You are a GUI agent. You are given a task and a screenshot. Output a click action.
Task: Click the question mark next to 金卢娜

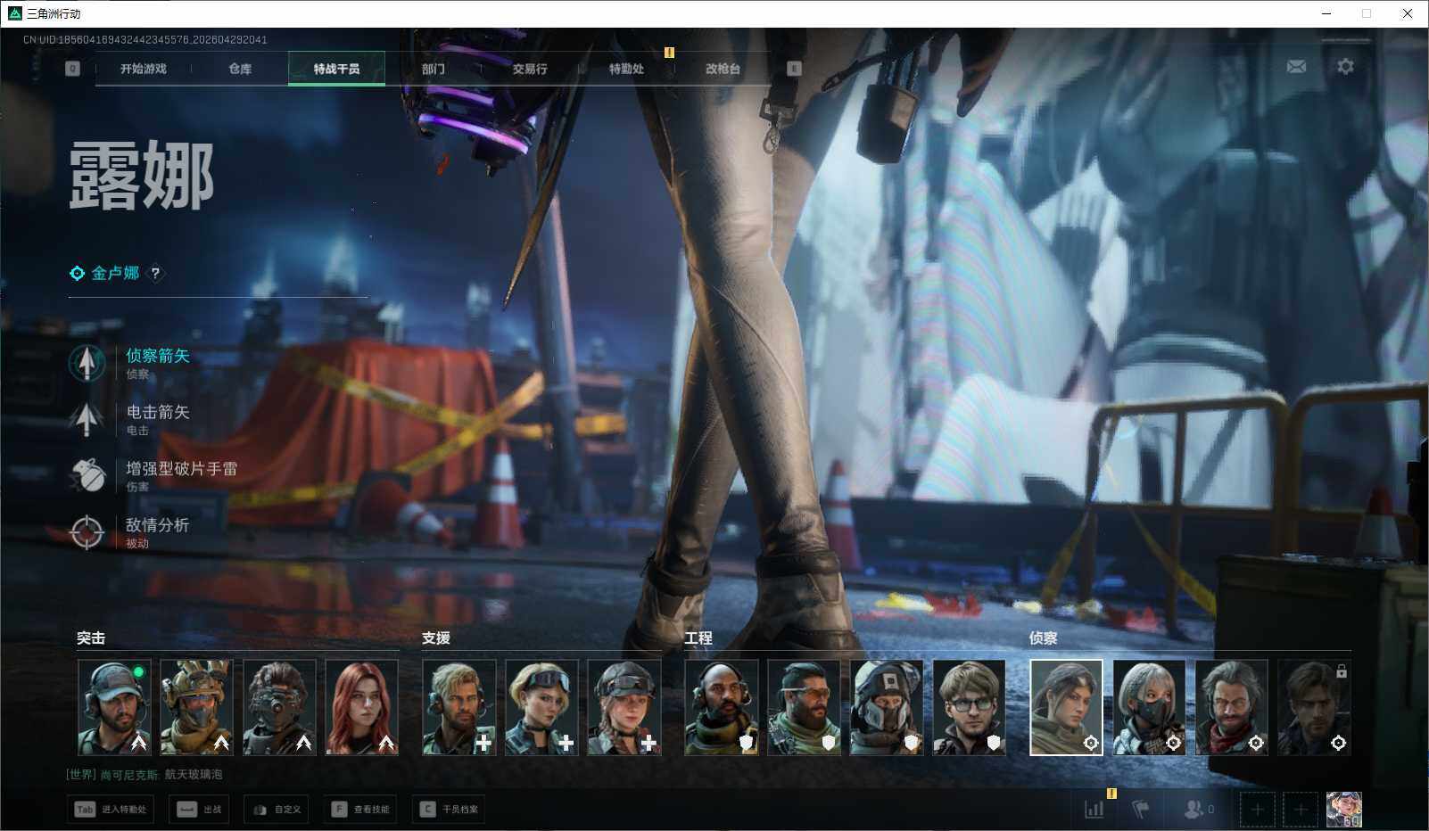156,274
